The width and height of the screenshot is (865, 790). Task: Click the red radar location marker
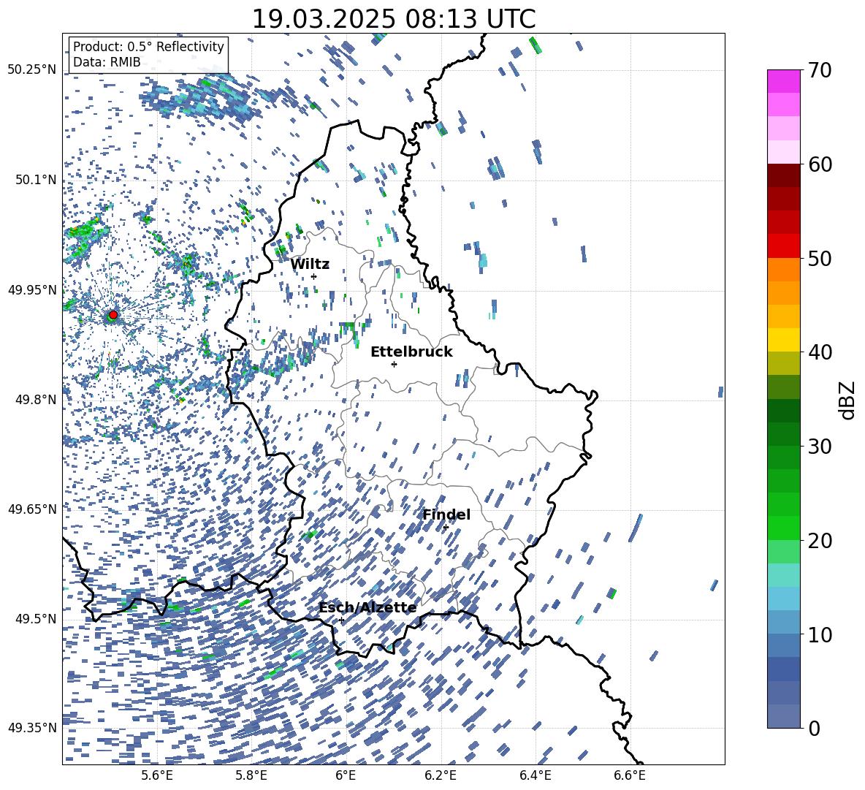pos(113,315)
